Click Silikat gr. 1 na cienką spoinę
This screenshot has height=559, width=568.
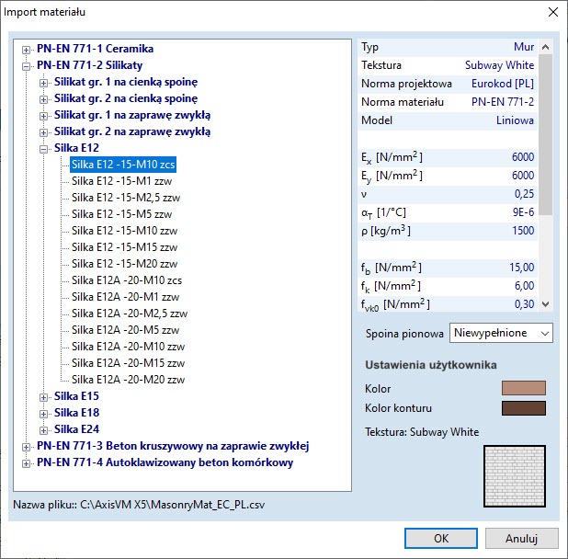125,83
